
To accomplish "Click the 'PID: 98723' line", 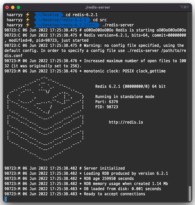I will (x=106, y=107).
